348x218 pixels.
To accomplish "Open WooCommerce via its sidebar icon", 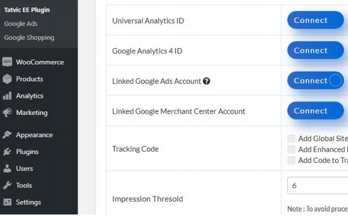I will point(7,62).
